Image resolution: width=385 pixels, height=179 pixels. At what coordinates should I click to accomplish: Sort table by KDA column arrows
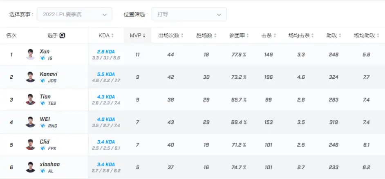[112, 35]
